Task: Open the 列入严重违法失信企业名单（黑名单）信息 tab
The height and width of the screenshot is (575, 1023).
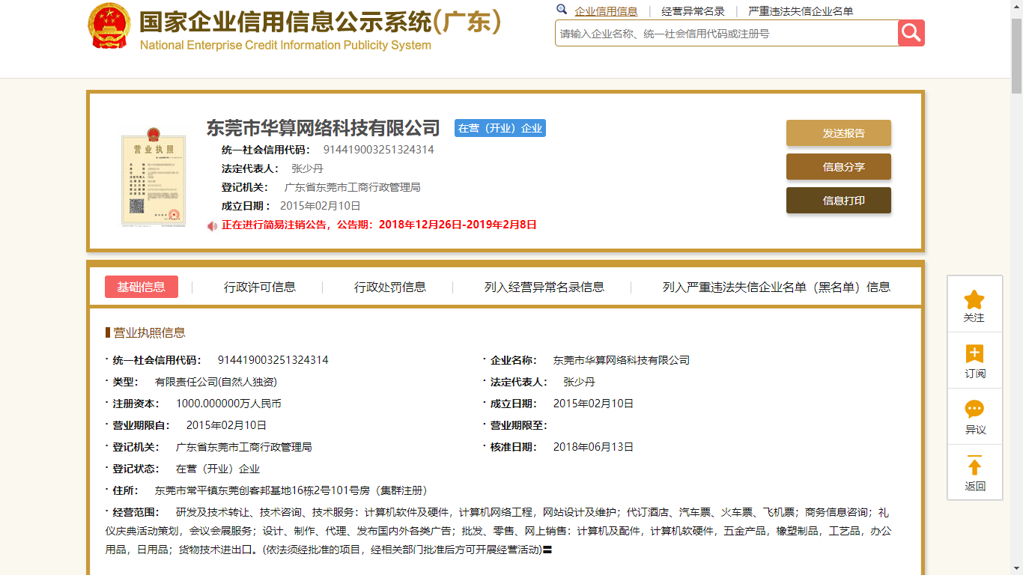Action: point(777,287)
